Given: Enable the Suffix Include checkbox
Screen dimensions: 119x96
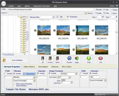Looking at the screenshot, I should point(81,73).
